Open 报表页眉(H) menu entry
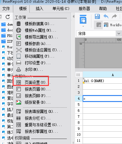This screenshot has height=144, width=122. click(38, 89)
